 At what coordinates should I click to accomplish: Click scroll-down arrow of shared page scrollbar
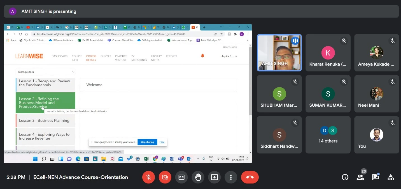(x=250, y=152)
